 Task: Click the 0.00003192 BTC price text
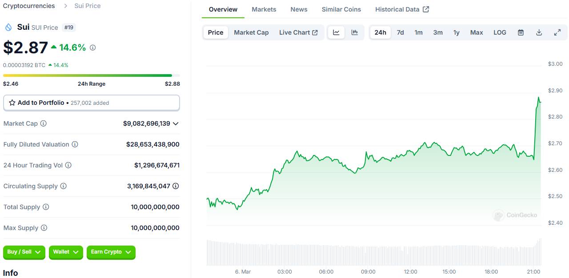click(24, 65)
